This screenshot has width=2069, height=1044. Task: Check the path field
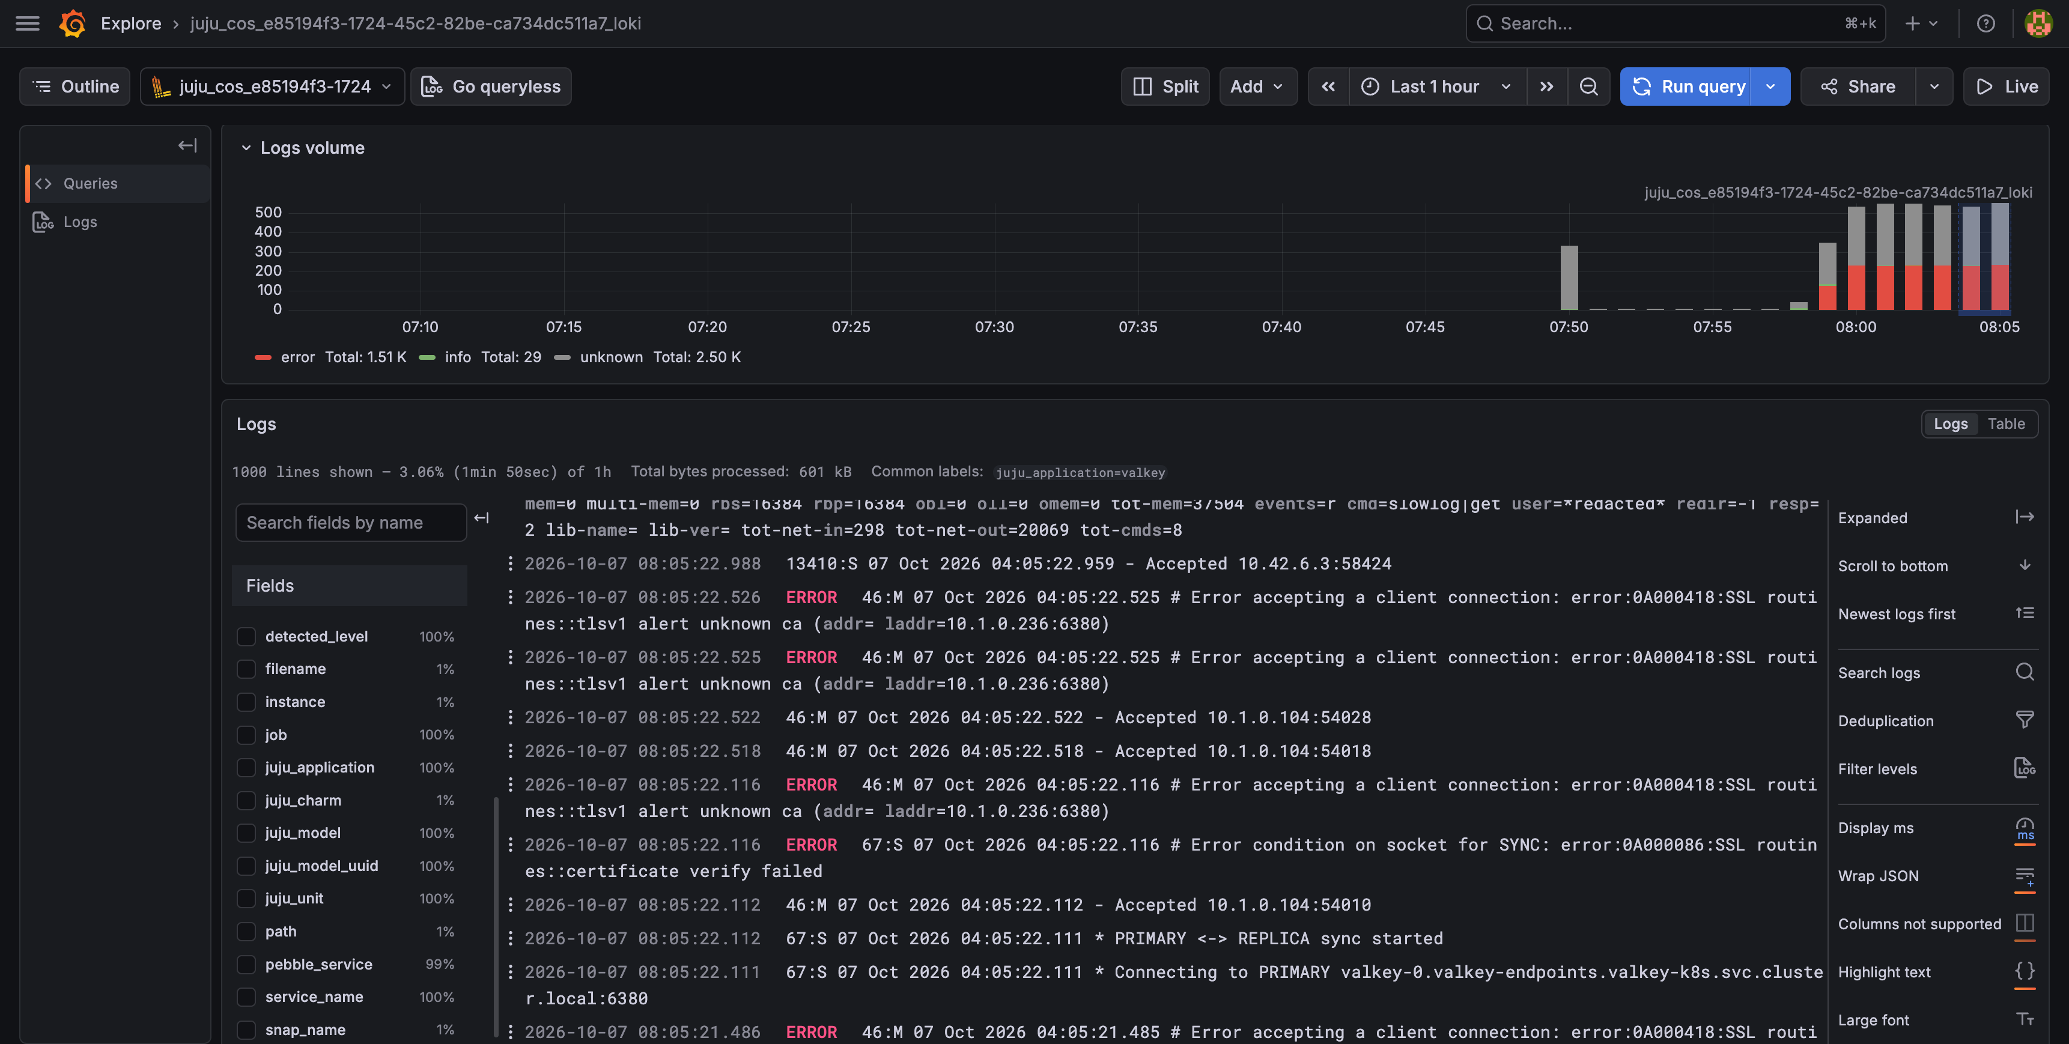246,932
